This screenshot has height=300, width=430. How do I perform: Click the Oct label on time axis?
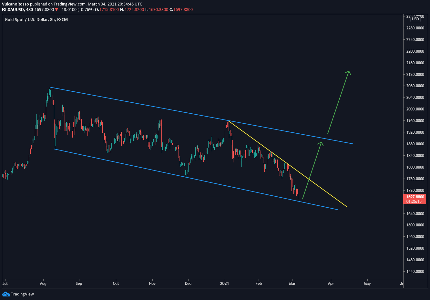[x=116, y=284]
